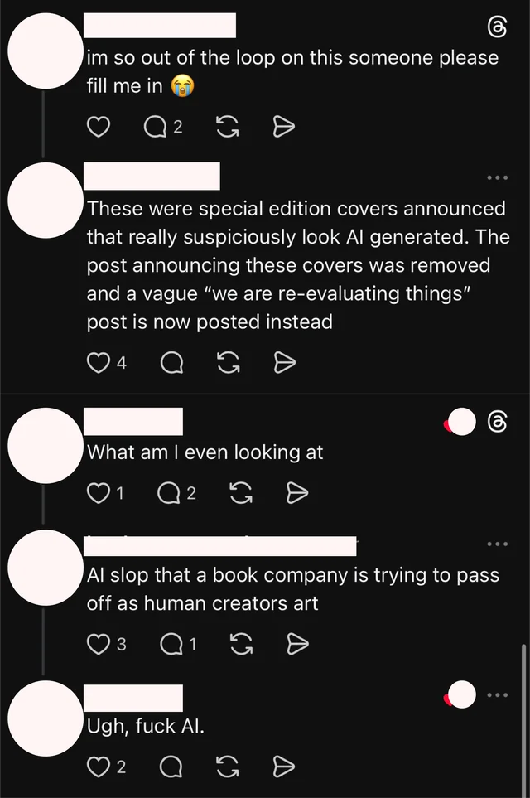The image size is (530, 798).
Task: Like the "AI slop" reply
Action: click(x=99, y=643)
